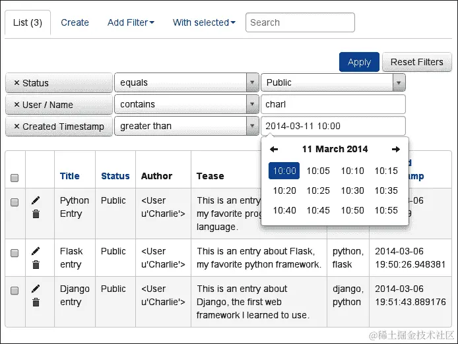Viewport: 458px width, 344px height.
Task: Click the '19:51:43.889176' timestamp cell
Action: 410,302
